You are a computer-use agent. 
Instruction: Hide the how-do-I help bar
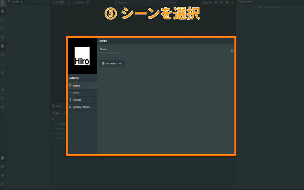pos(173,3)
